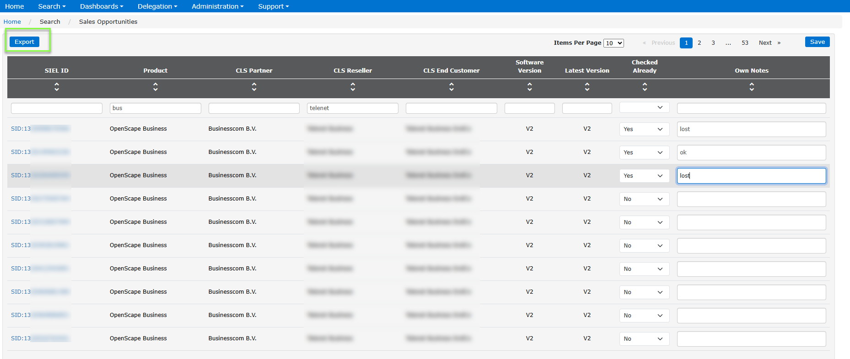Focus the CLS Reseller filter containing 'telenet'

coord(353,108)
